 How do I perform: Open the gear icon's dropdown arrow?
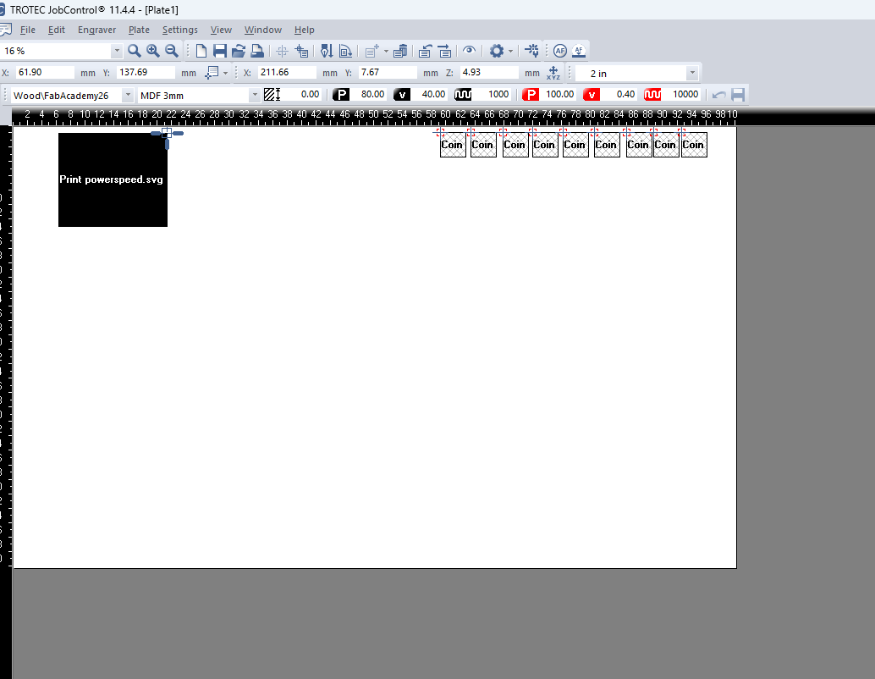pos(510,51)
